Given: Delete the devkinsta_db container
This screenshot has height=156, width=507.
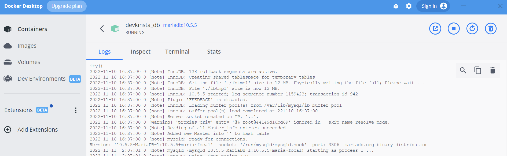Looking at the screenshot, I should coord(491,29).
